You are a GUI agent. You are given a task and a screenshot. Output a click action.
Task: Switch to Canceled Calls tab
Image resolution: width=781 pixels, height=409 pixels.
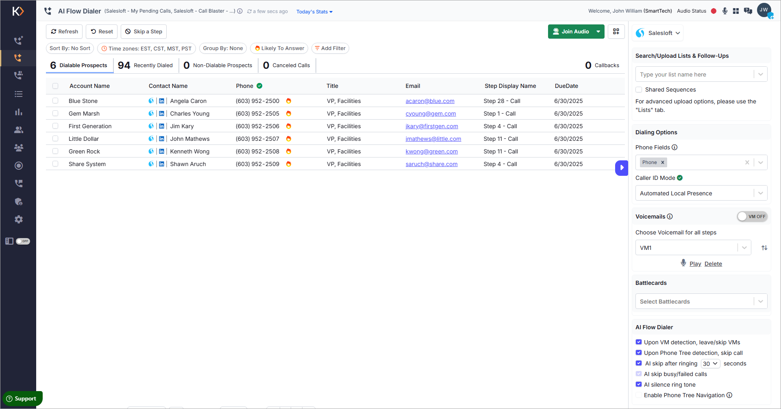[287, 65]
